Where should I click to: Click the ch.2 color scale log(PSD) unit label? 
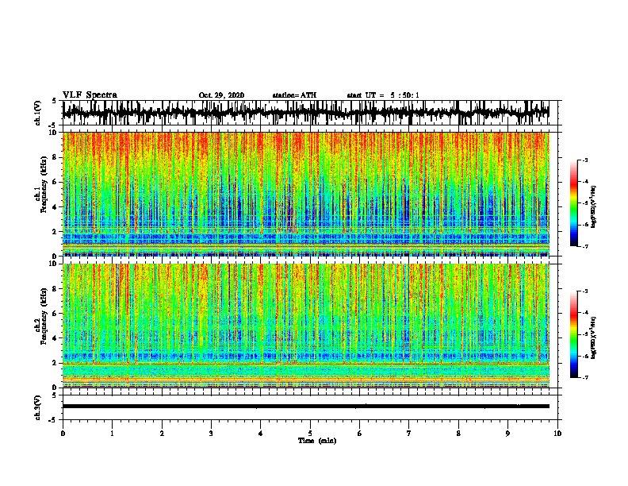594,337
